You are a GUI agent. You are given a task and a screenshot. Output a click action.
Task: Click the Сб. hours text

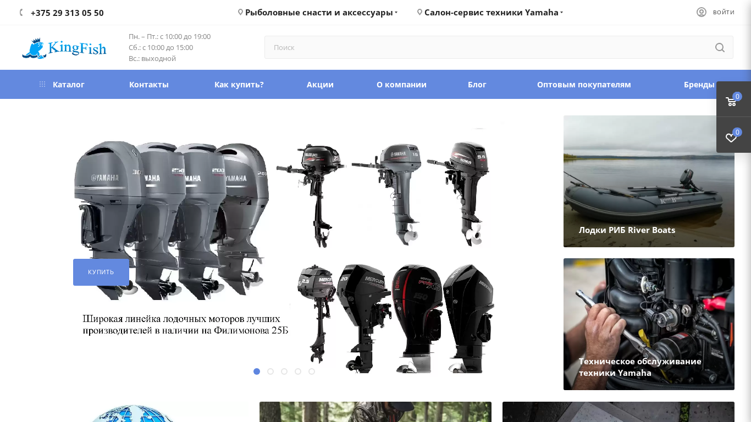161,47
